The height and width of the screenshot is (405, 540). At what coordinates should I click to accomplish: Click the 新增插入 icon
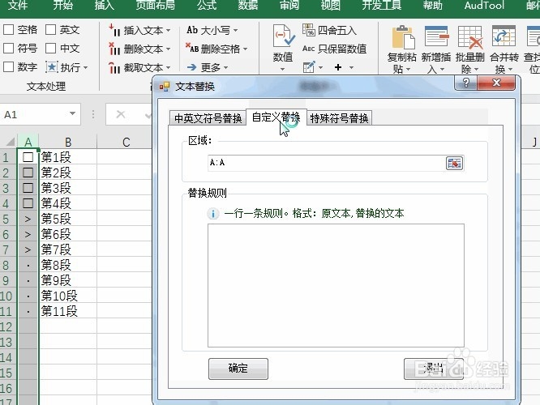437,36
